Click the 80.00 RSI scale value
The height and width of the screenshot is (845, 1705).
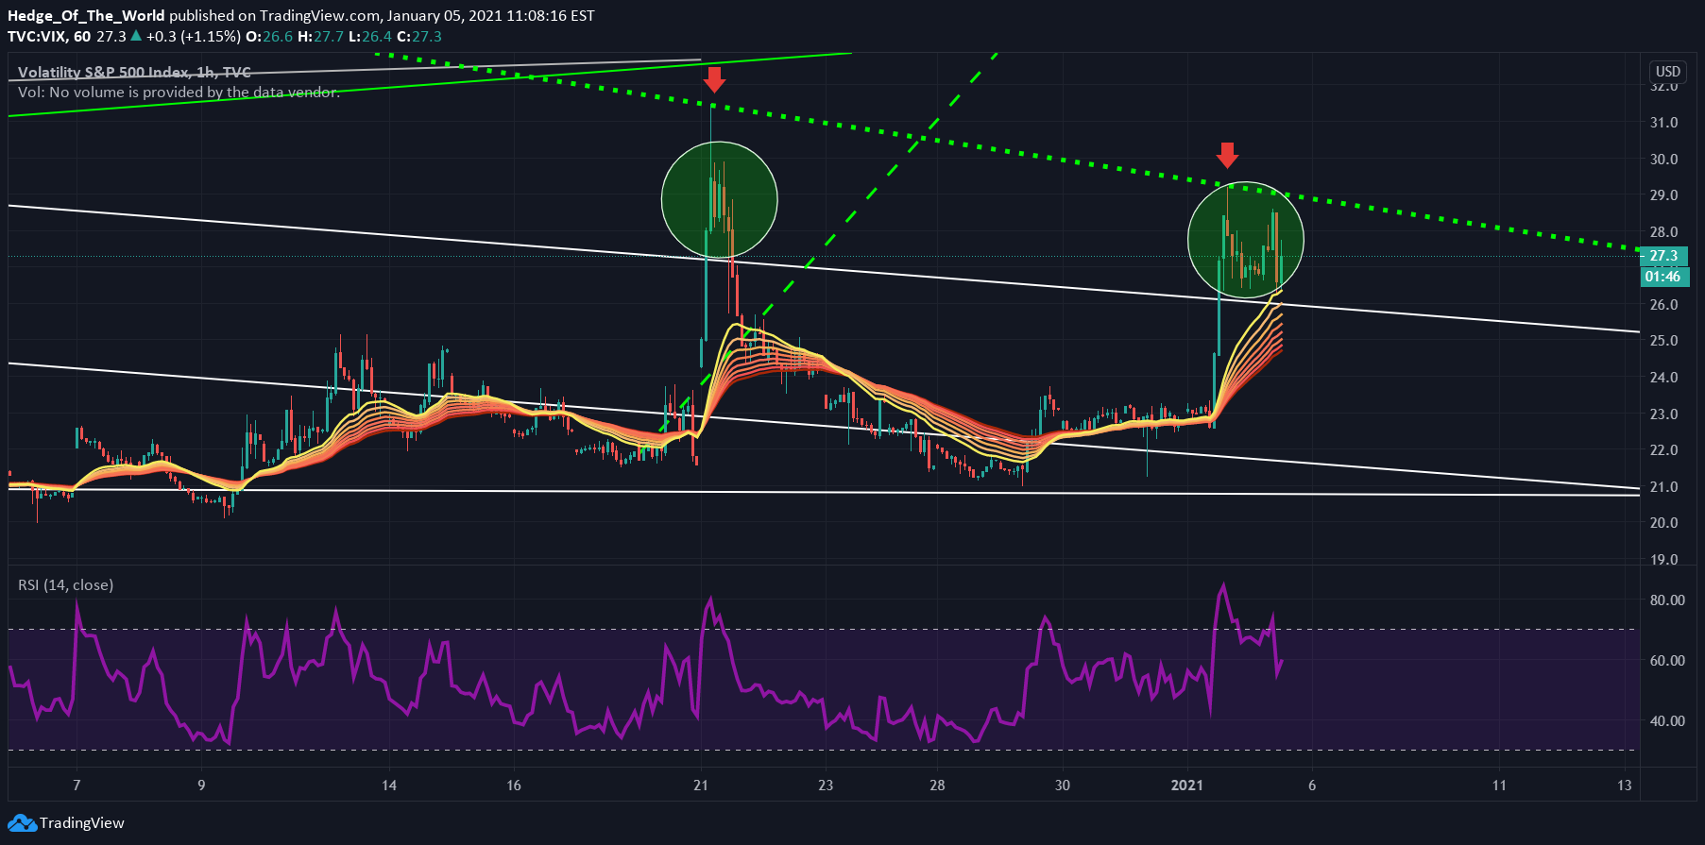click(1667, 600)
